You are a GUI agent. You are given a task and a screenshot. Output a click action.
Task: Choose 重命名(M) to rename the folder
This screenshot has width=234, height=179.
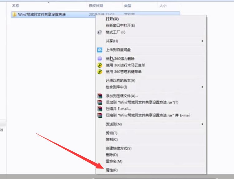tap(114, 161)
